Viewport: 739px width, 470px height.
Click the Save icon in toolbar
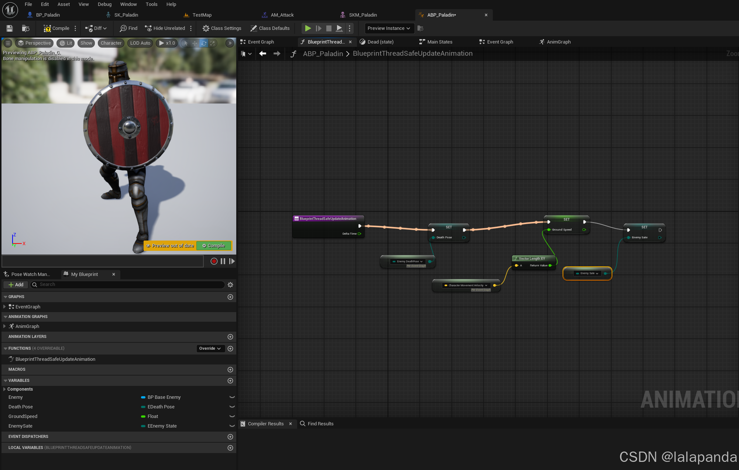(10, 28)
